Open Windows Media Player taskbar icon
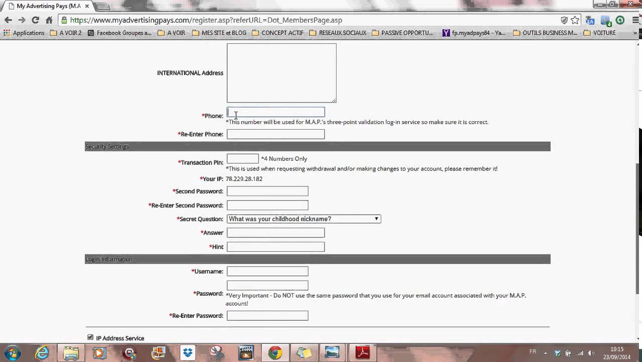The width and height of the screenshot is (642, 362). click(99, 352)
